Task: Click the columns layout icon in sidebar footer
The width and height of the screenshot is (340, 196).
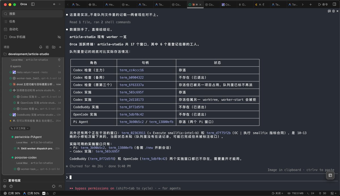Action: tap(60, 186)
